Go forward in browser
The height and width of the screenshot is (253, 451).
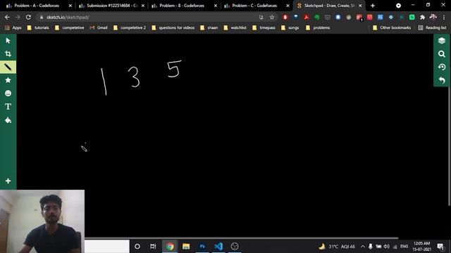click(18, 17)
